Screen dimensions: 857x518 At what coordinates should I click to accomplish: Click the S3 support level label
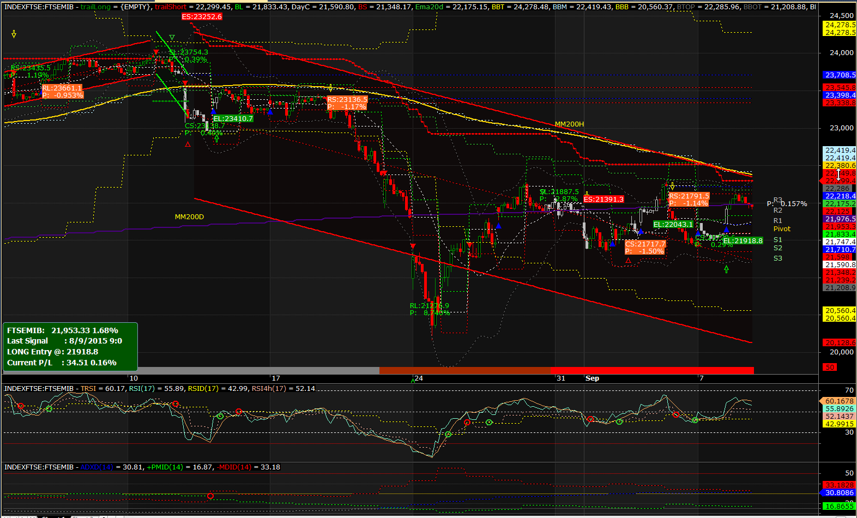778,258
